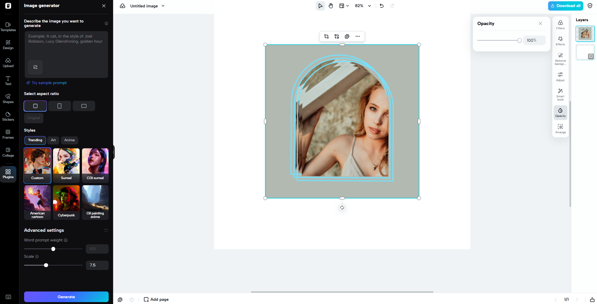Image resolution: width=597 pixels, height=304 pixels.
Task: Switch to the Art styles tab
Action: (x=53, y=140)
